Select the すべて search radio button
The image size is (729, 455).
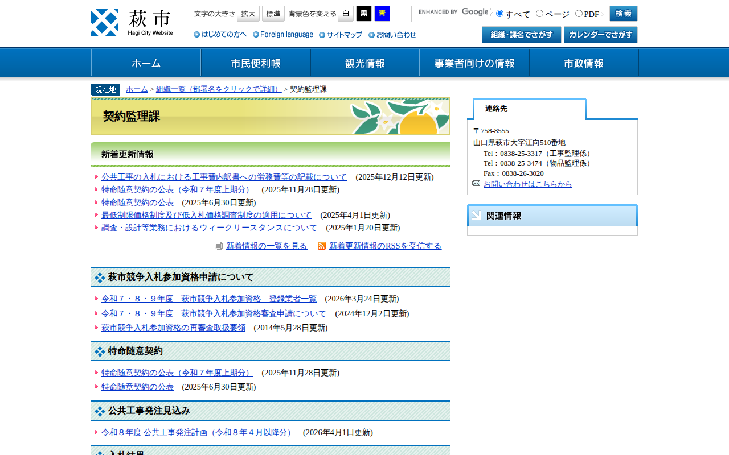click(x=500, y=14)
